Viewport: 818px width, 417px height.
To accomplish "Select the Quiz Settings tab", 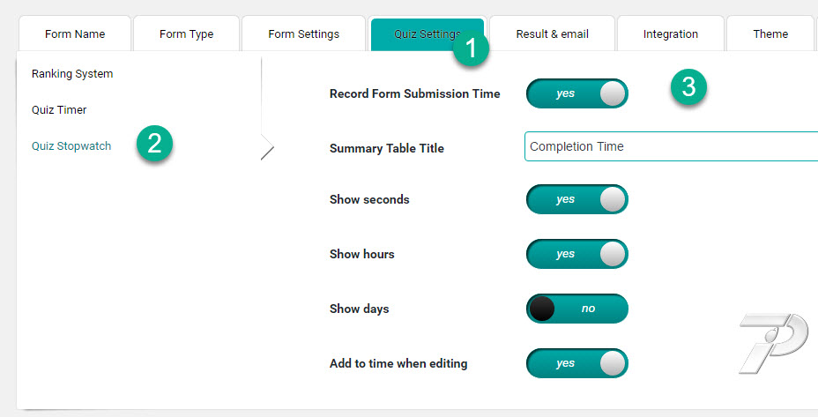I will coord(428,34).
